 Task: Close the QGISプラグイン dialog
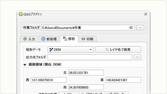(x=146, y=14)
